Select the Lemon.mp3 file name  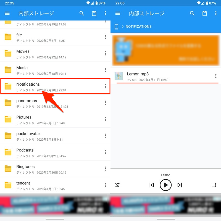(x=138, y=74)
